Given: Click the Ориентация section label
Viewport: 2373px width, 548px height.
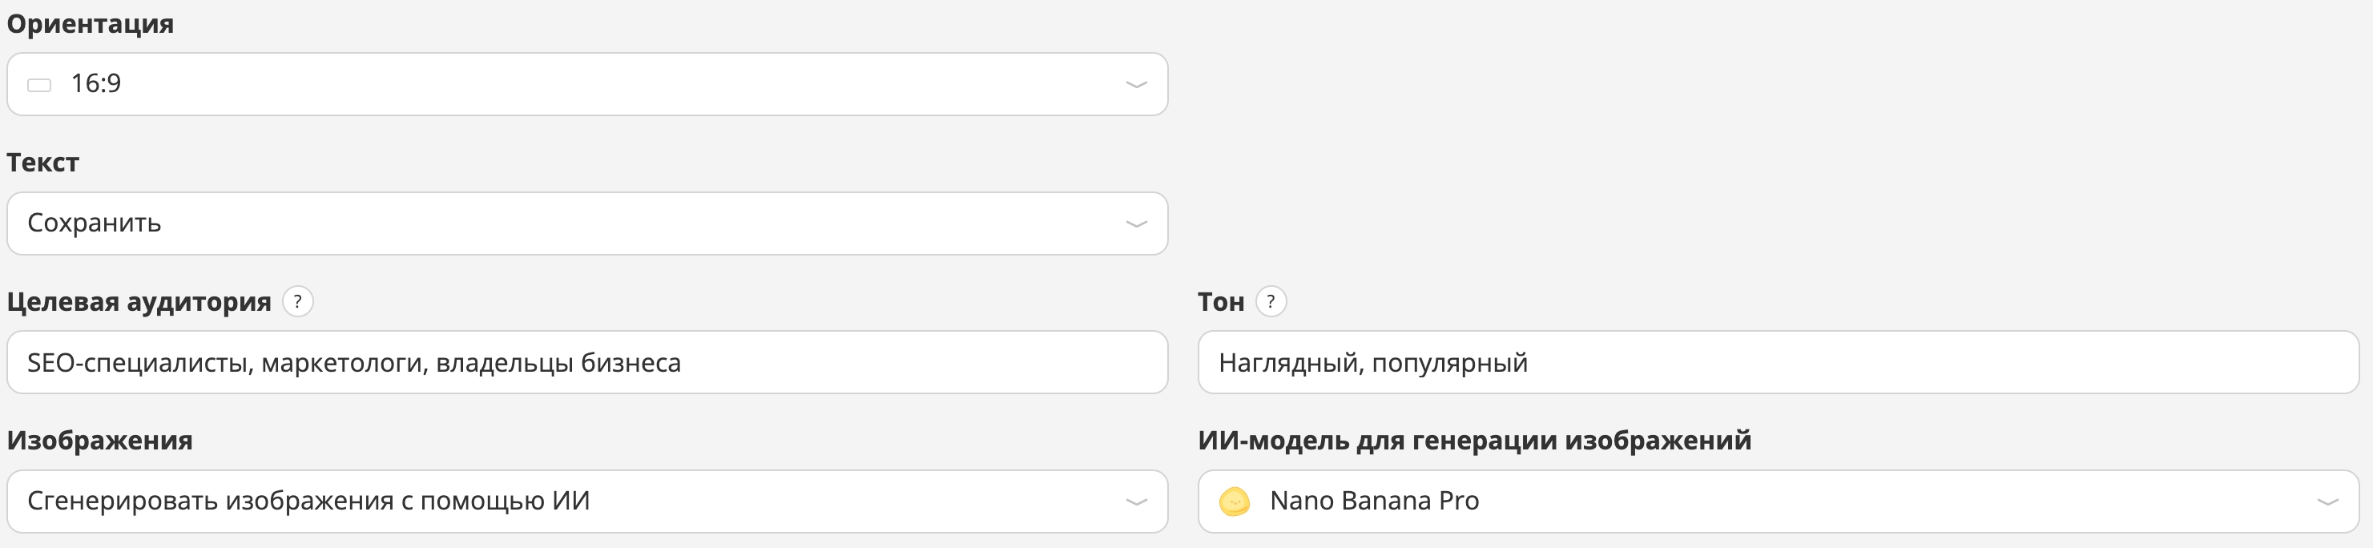Looking at the screenshot, I should (90, 25).
